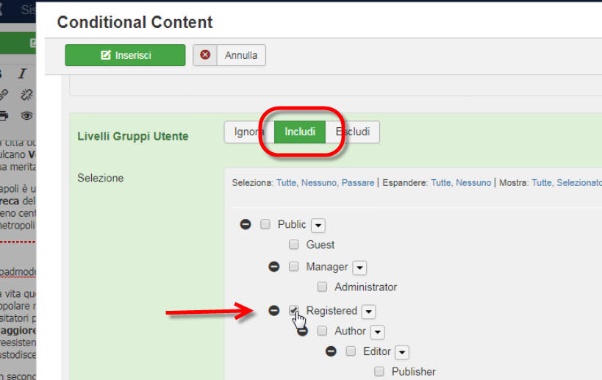Click the Nessuno link after Espandere
Image resolution: width=602 pixels, height=380 pixels.
473,182
